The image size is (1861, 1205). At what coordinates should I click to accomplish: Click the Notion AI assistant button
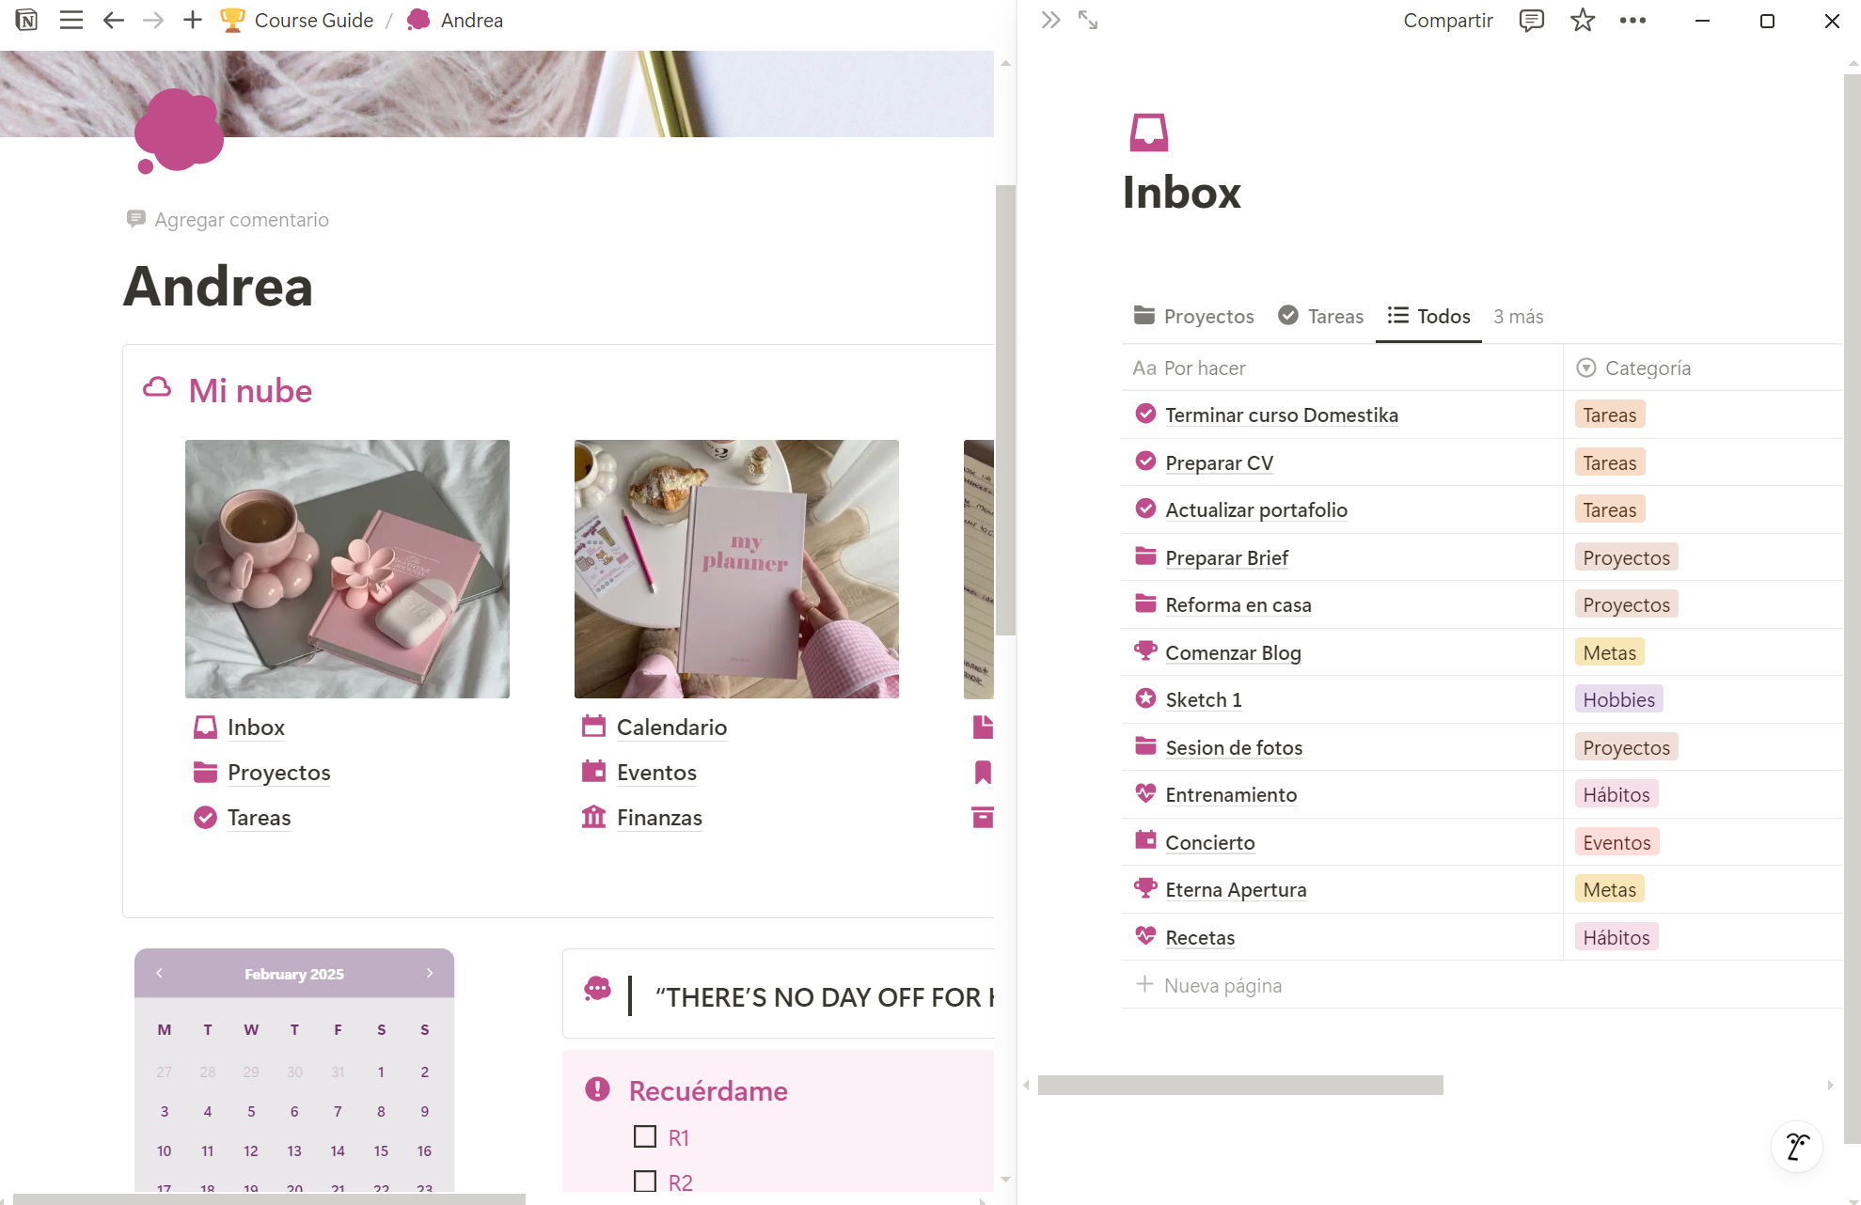1797,1147
